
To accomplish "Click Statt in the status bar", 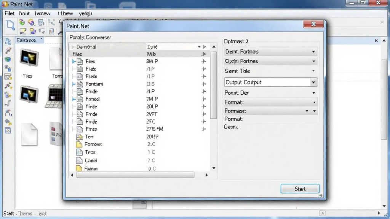I will click(9, 213).
